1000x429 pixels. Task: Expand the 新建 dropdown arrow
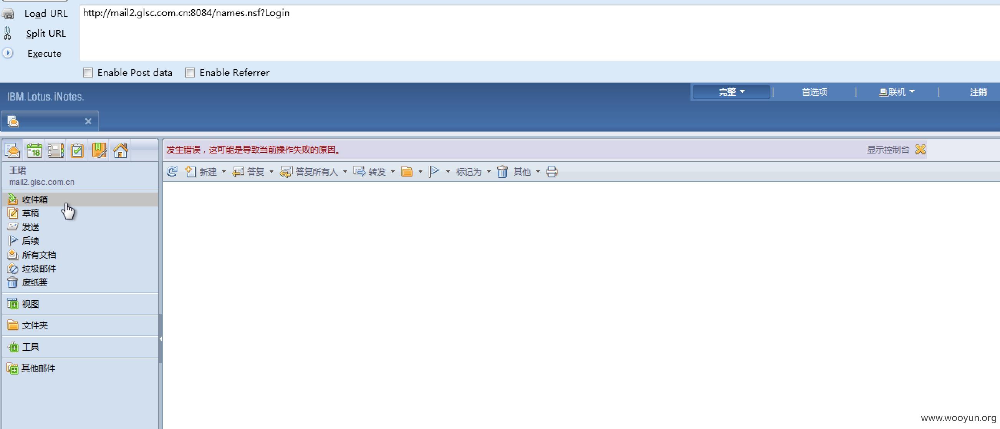pyautogui.click(x=224, y=172)
